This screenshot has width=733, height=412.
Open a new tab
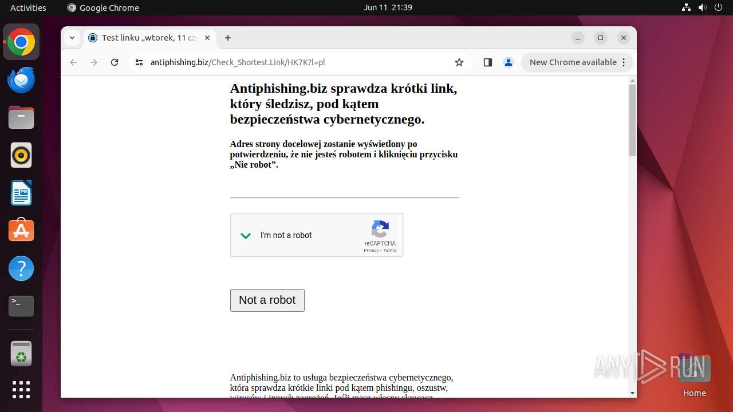[228, 38]
